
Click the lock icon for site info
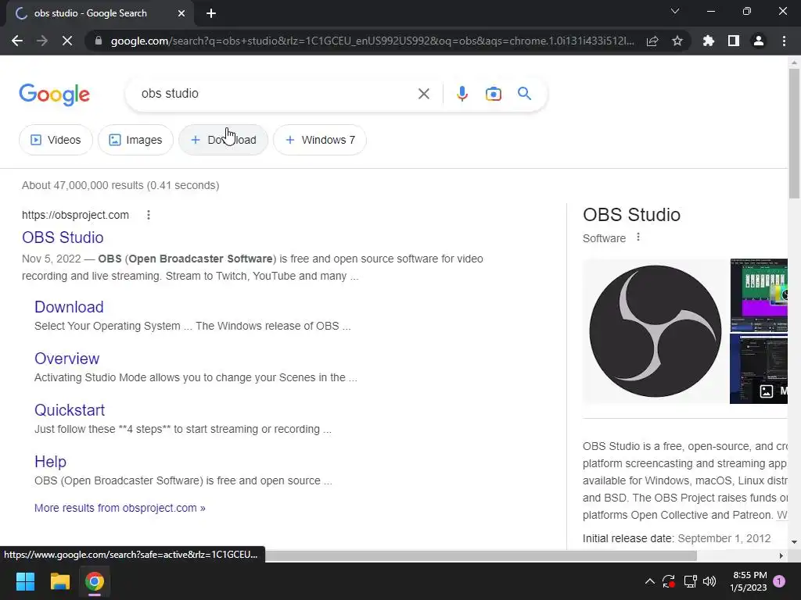click(99, 41)
